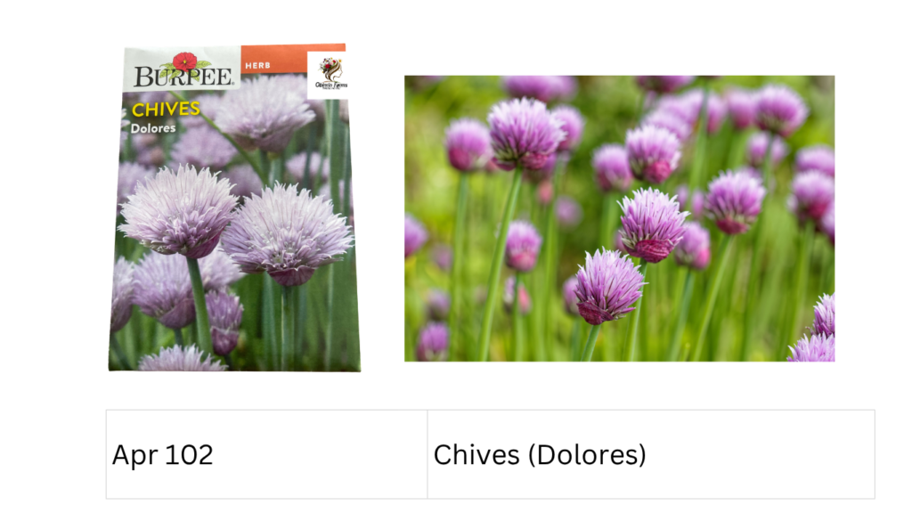Click the red flower in Burpee logo
Image resolution: width=912 pixels, height=513 pixels.
pos(185,61)
